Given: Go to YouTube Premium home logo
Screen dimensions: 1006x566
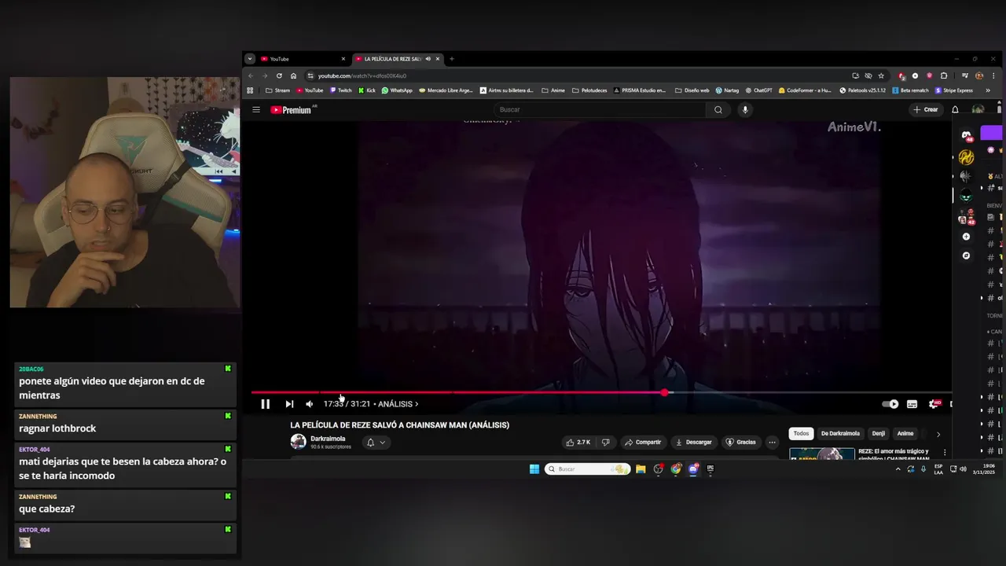Looking at the screenshot, I should [x=291, y=110].
